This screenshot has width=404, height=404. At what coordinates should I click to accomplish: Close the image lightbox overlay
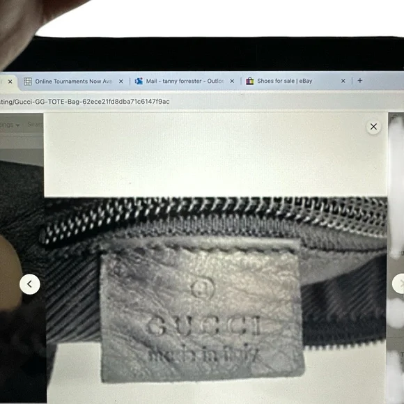pos(373,127)
